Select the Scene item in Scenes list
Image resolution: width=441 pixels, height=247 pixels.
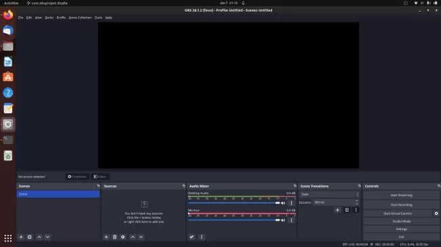[x=58, y=194]
